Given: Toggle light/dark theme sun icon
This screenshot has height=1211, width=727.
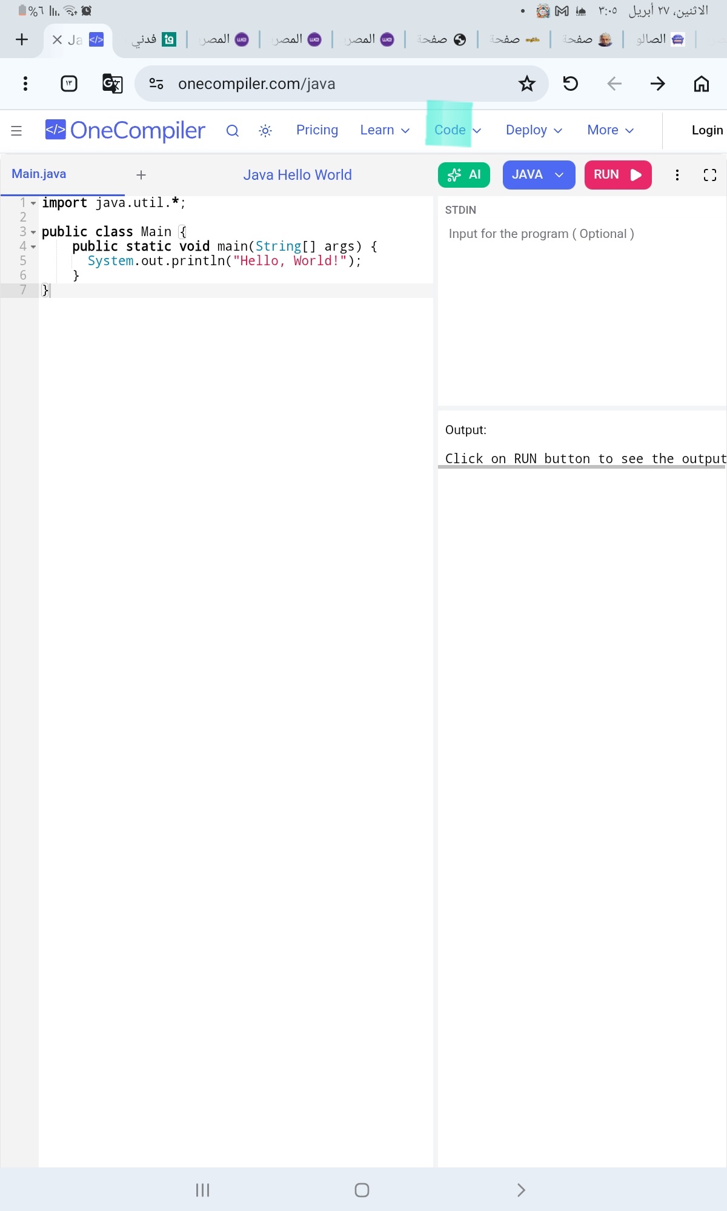Looking at the screenshot, I should tap(265, 130).
